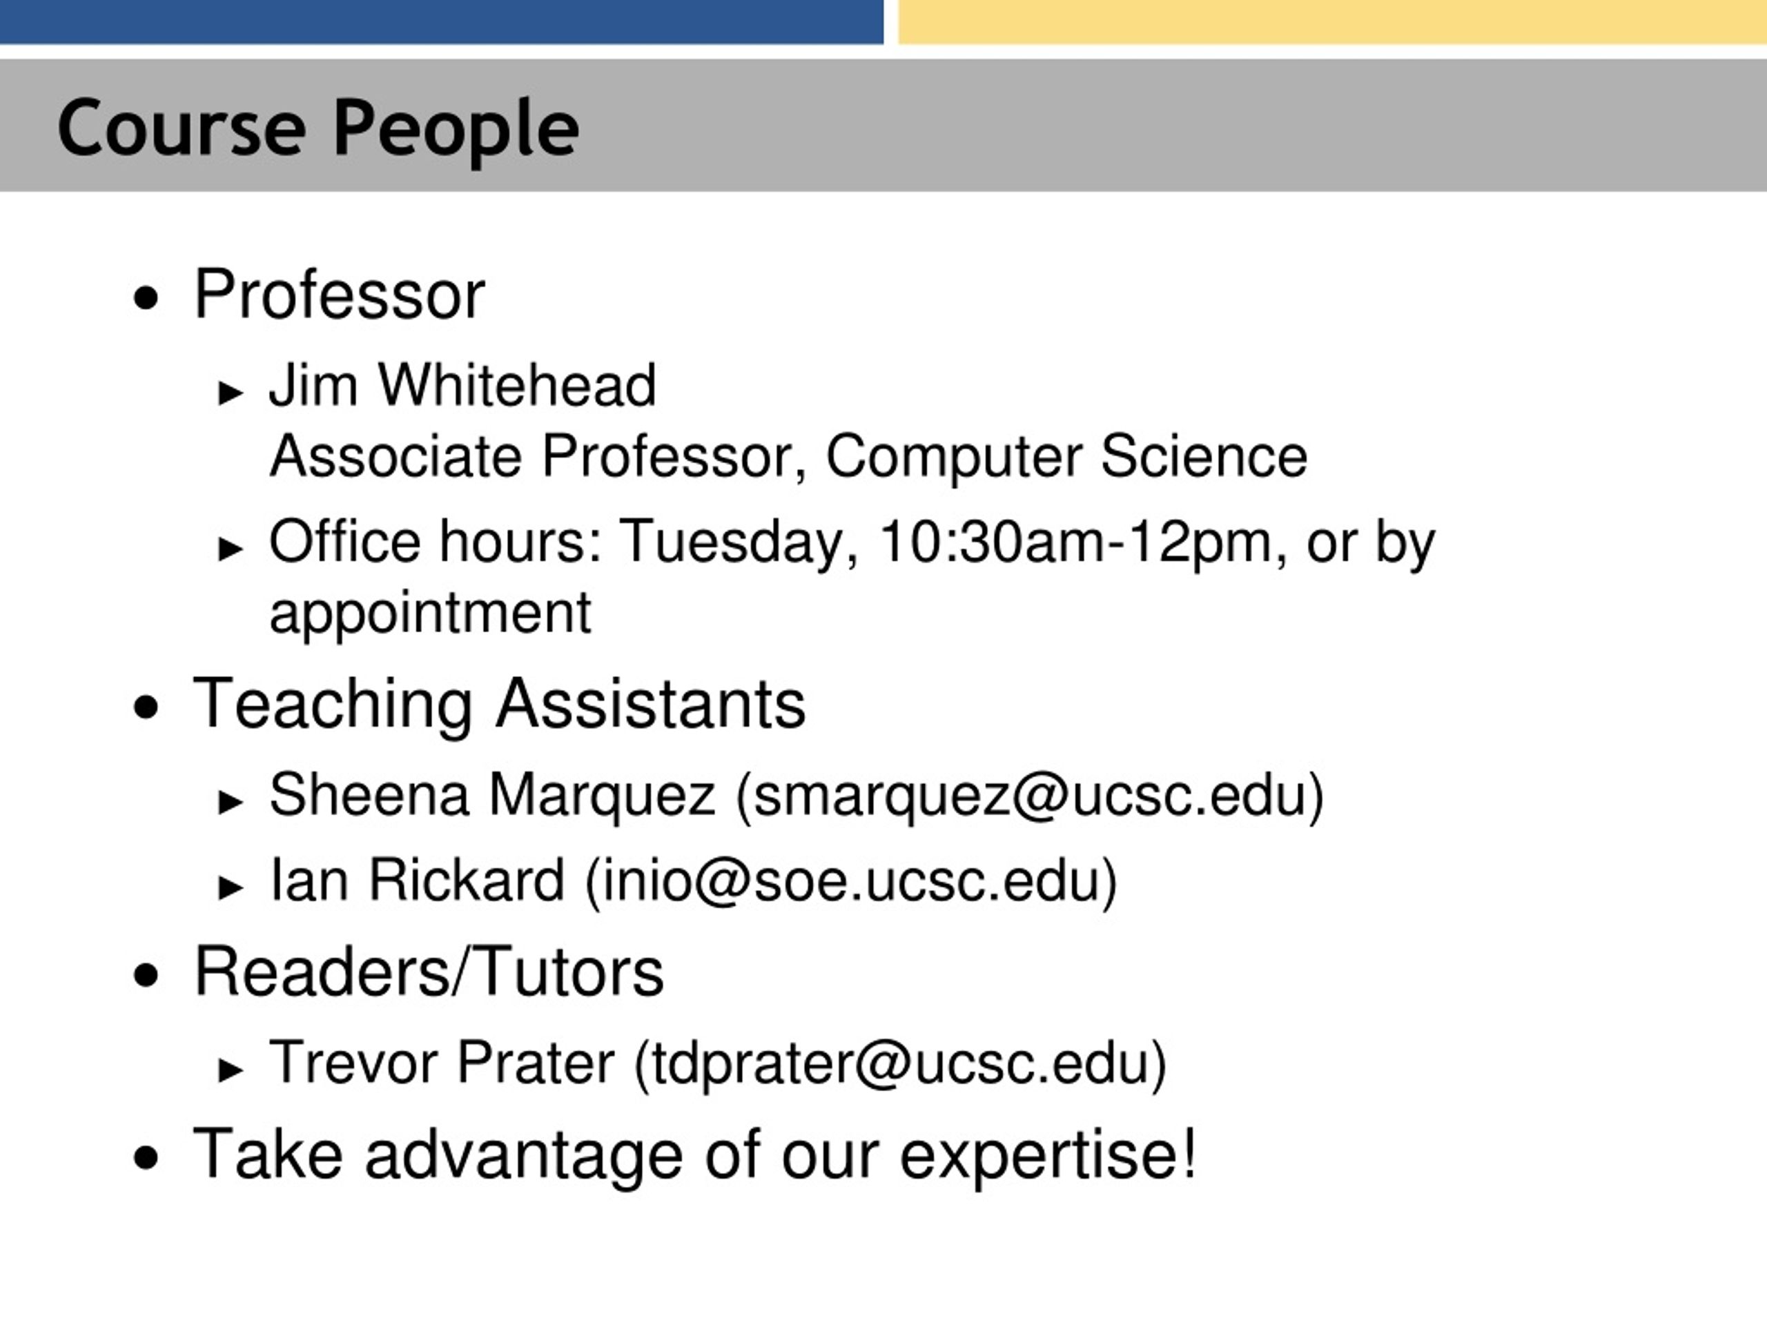Select the Readers/Tutors heading
Screen dimensions: 1767x1325
(429, 972)
